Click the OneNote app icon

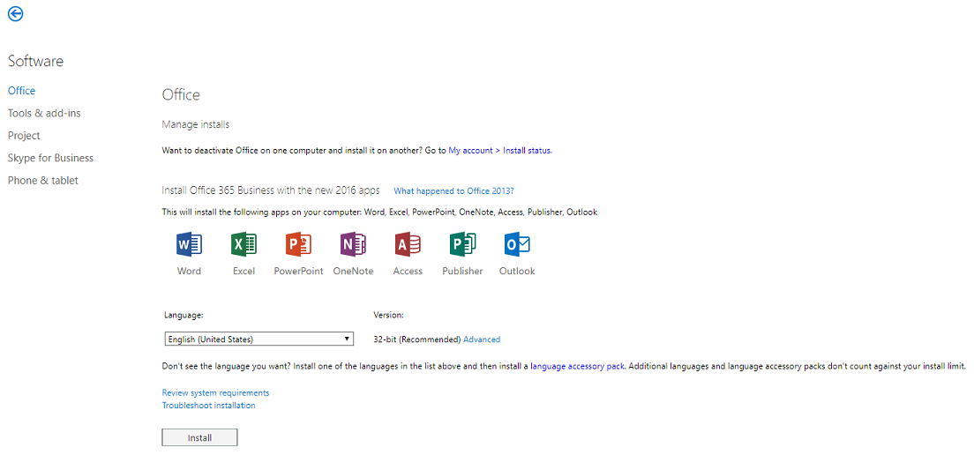(x=353, y=245)
